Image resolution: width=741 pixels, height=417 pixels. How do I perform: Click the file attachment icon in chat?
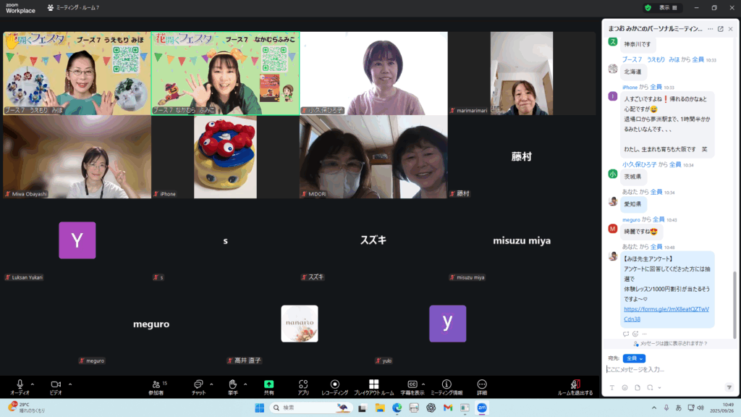click(637, 387)
